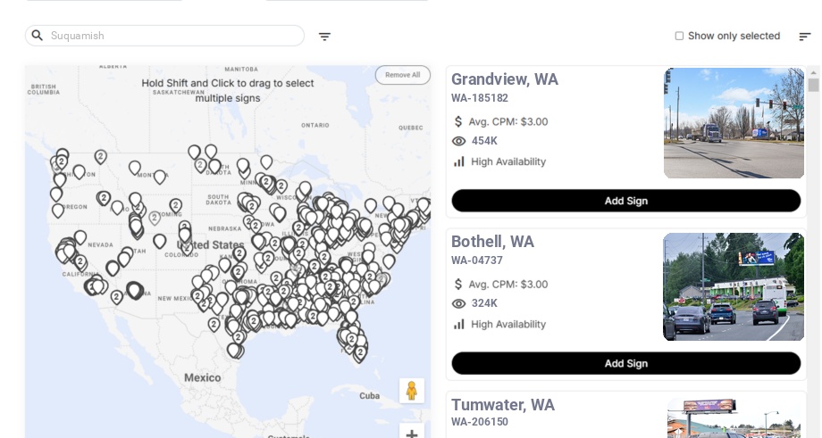Image resolution: width=822 pixels, height=438 pixels.
Task: Click the dollar CPM icon for Grandview
Action: [459, 121]
